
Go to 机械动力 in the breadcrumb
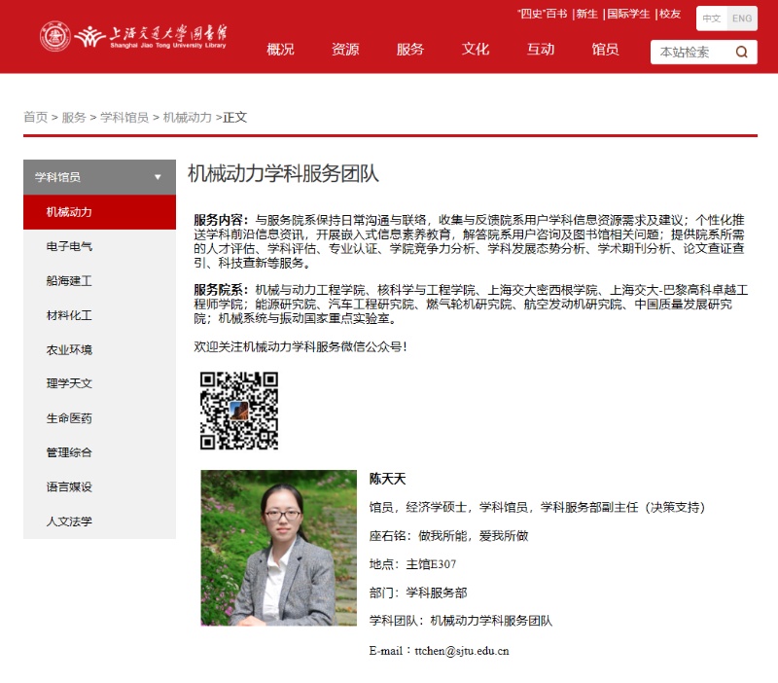pyautogui.click(x=187, y=117)
